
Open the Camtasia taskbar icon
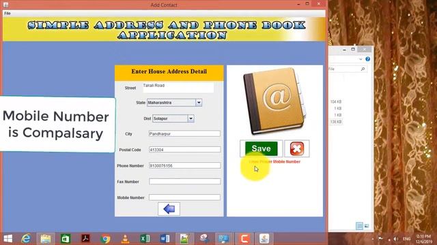pos(244,239)
